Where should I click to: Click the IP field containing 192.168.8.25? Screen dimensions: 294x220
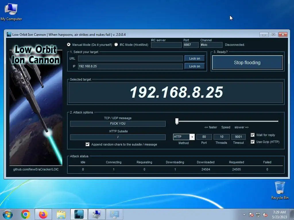(130, 66)
